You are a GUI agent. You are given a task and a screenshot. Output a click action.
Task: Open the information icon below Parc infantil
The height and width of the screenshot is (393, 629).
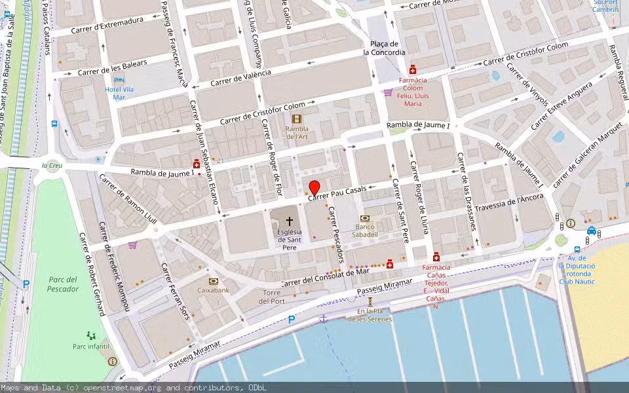(112, 362)
